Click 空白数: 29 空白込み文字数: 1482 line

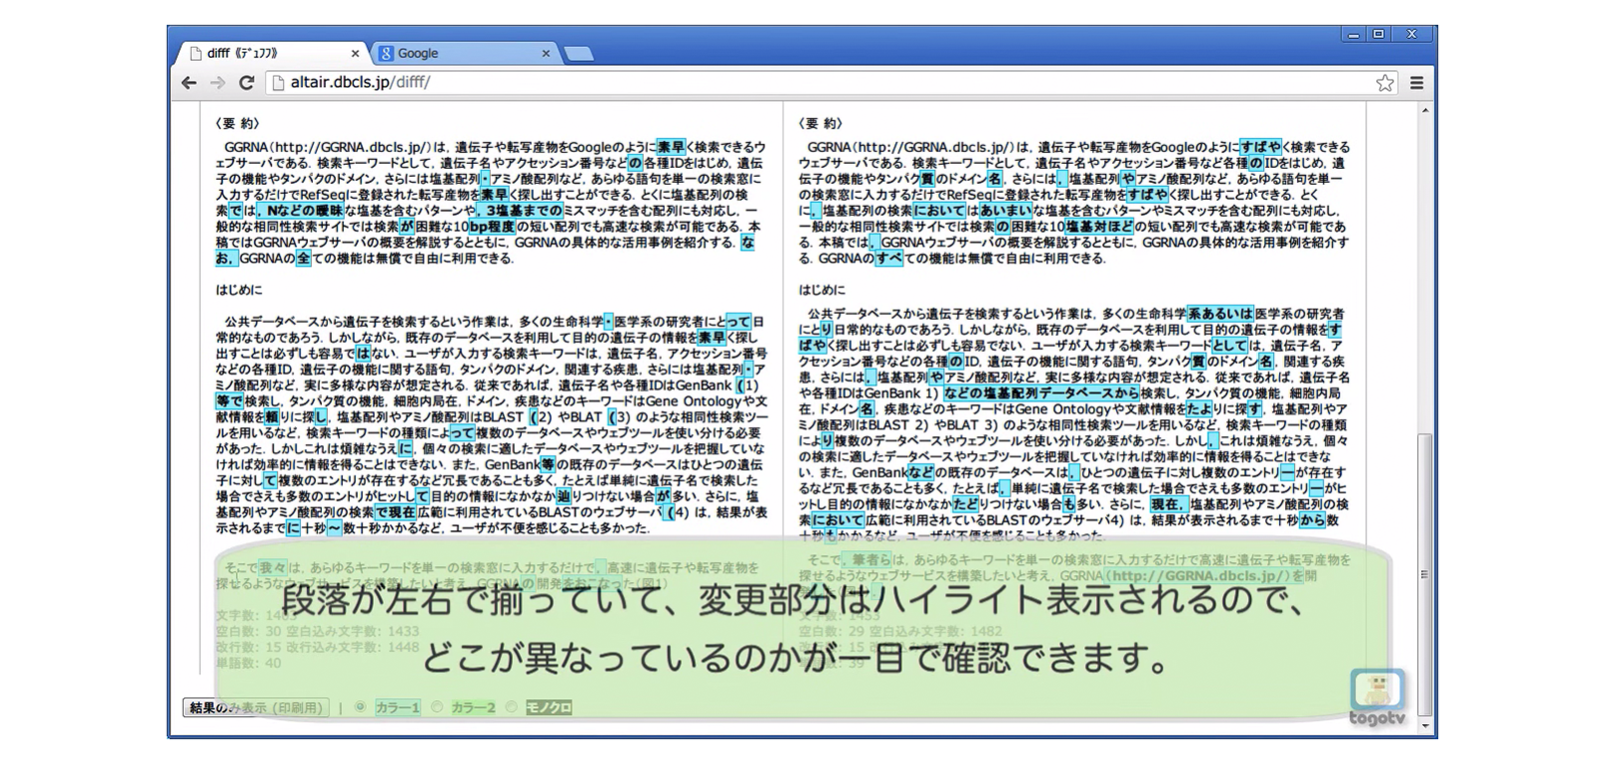(899, 631)
